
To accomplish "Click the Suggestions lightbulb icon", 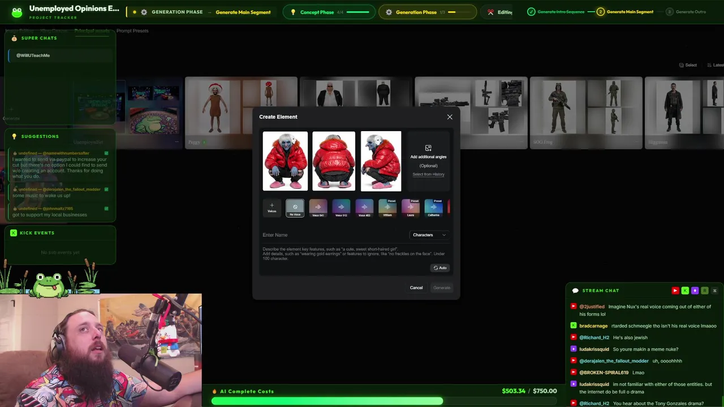I will [x=14, y=136].
